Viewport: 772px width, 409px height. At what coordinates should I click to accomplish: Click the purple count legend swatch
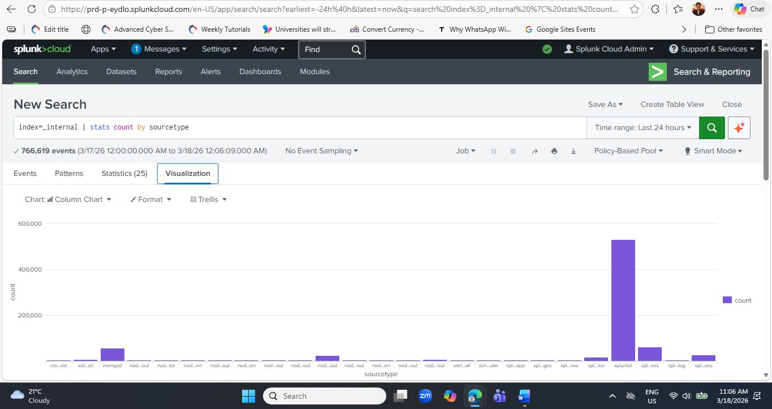click(727, 300)
